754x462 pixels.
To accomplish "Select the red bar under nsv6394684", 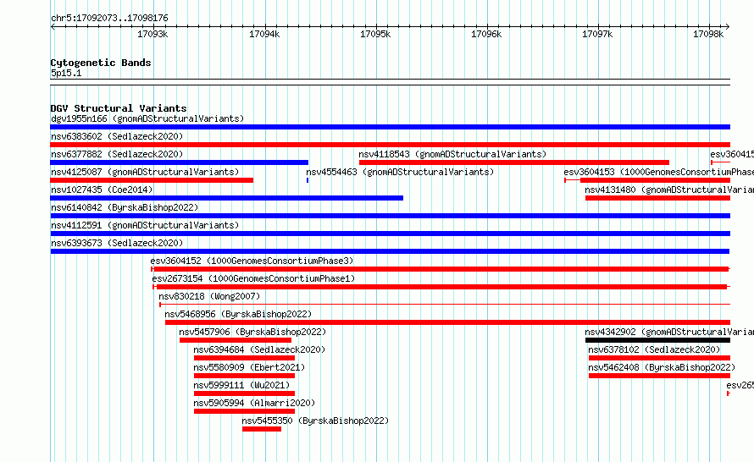I will coord(244,358).
